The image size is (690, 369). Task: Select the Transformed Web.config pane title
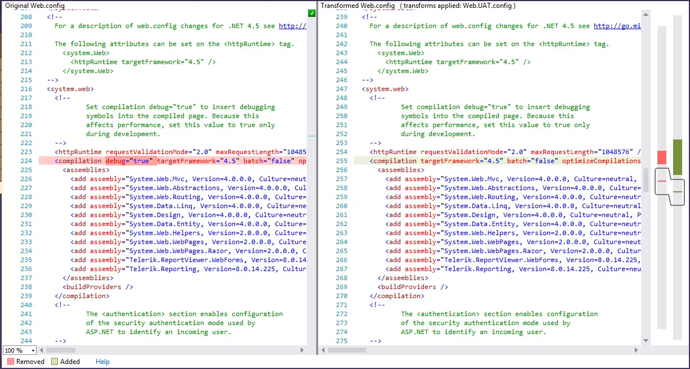[x=358, y=5]
